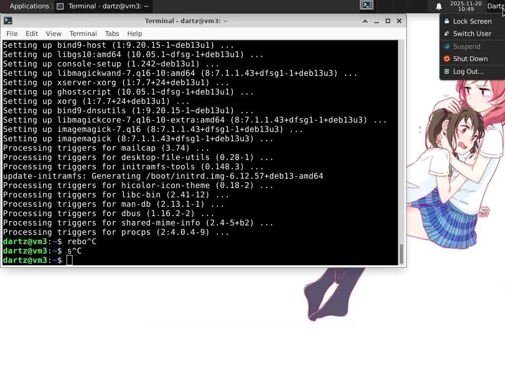
Task: Open the Edit menu of the Terminal
Action: click(32, 33)
